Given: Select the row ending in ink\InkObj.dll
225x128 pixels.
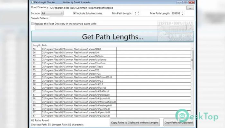Looking at the screenshot, I should coord(112,95).
